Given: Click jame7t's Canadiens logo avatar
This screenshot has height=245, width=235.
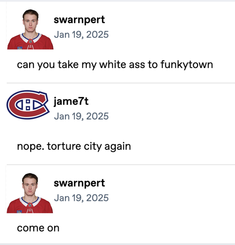Looking at the screenshot, I should 28,105.
